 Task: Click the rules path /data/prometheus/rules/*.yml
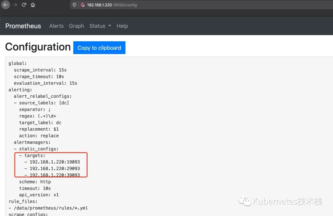[51, 208]
